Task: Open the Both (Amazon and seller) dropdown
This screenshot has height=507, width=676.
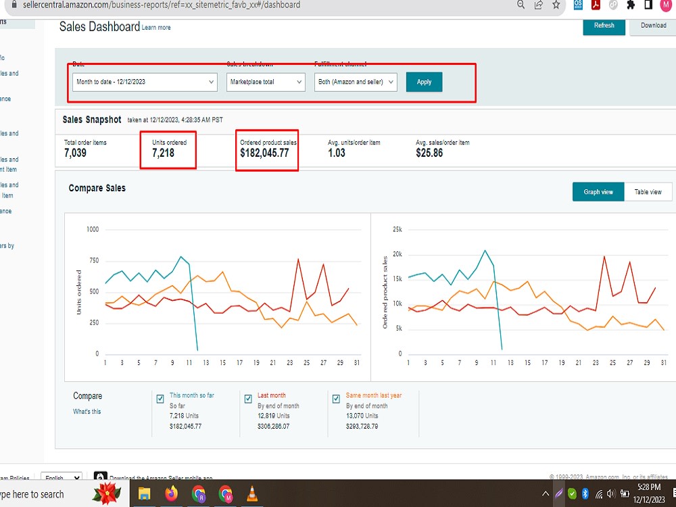Action: point(356,82)
